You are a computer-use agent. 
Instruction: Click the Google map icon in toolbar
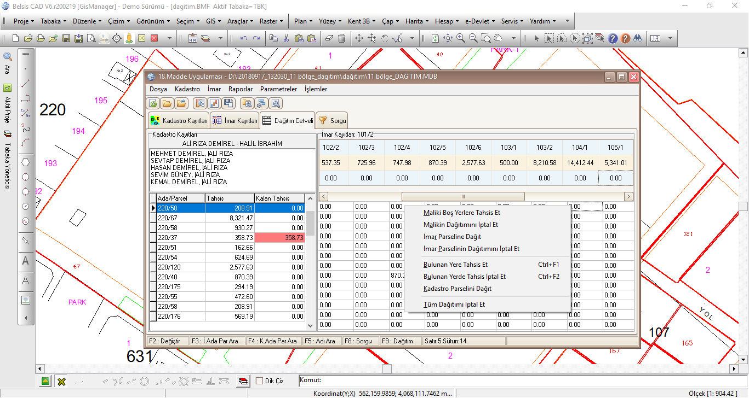click(x=104, y=38)
